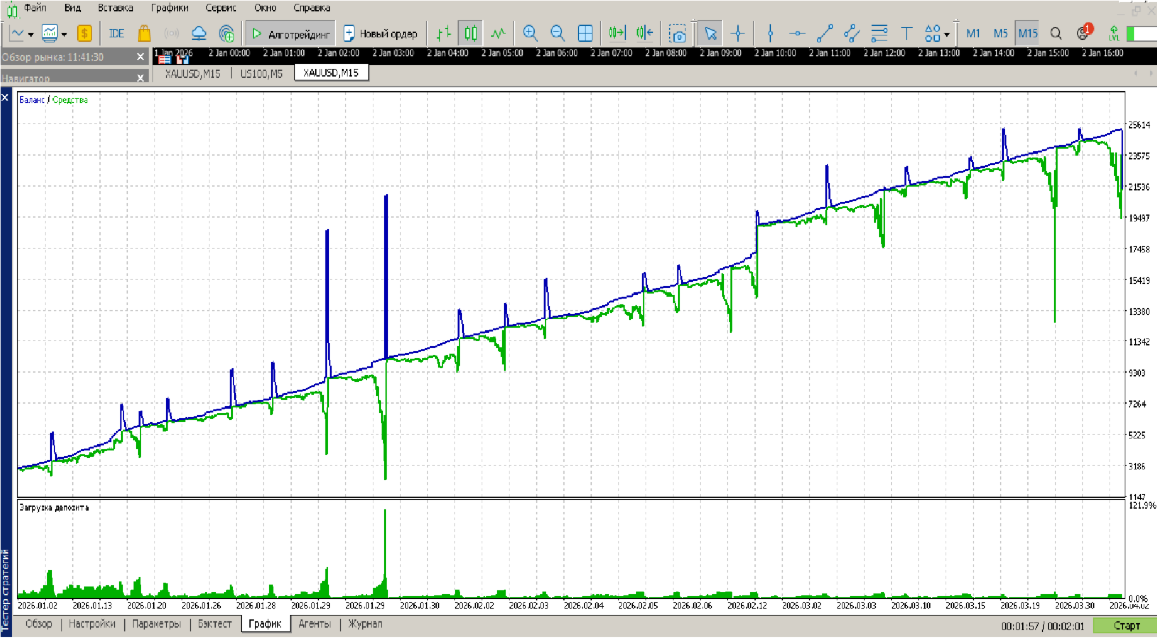Image resolution: width=1157 pixels, height=639 pixels.
Task: Open the IDE MetaEditor
Action: (116, 34)
